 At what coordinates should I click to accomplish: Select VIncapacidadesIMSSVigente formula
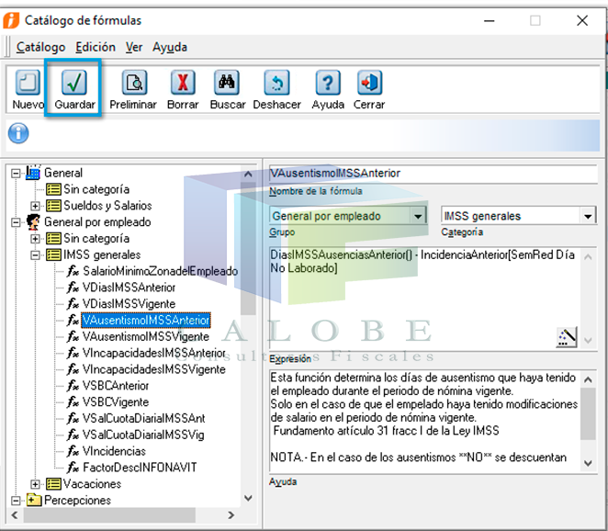pos(154,369)
